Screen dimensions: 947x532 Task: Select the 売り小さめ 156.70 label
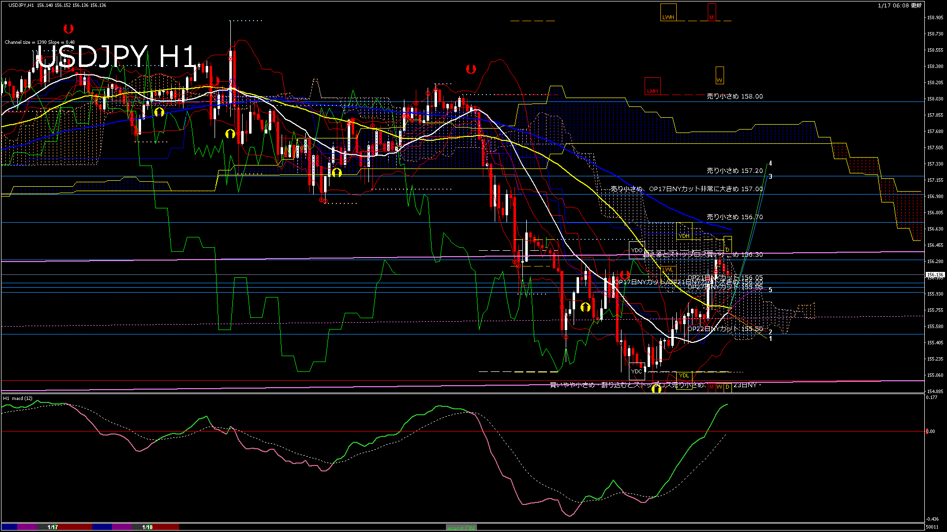tap(735, 217)
